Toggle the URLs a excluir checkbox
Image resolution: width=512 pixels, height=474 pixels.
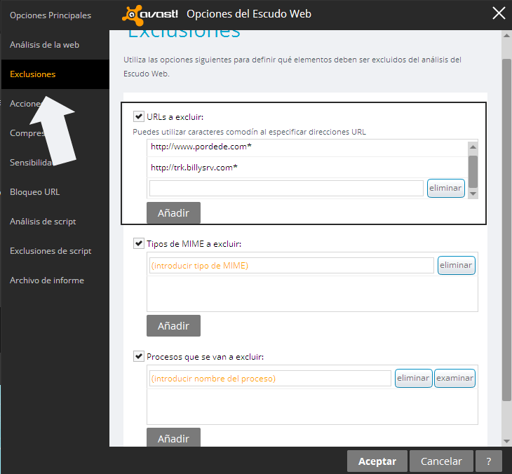[138, 116]
